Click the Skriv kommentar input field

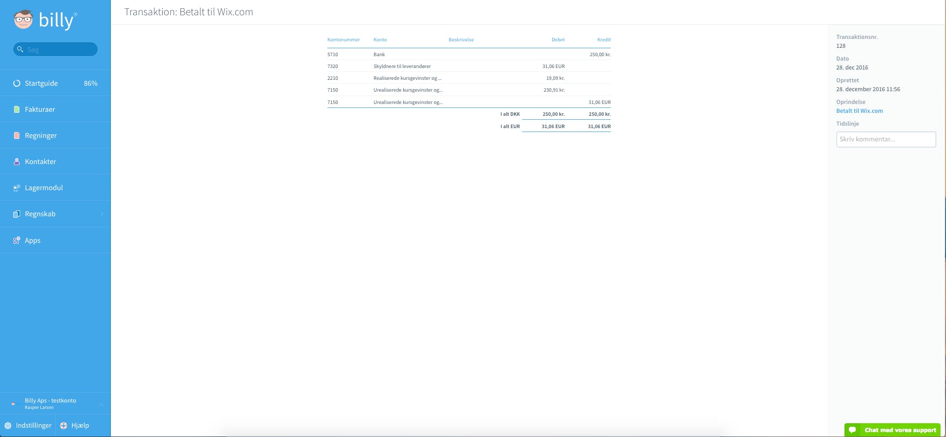click(886, 139)
